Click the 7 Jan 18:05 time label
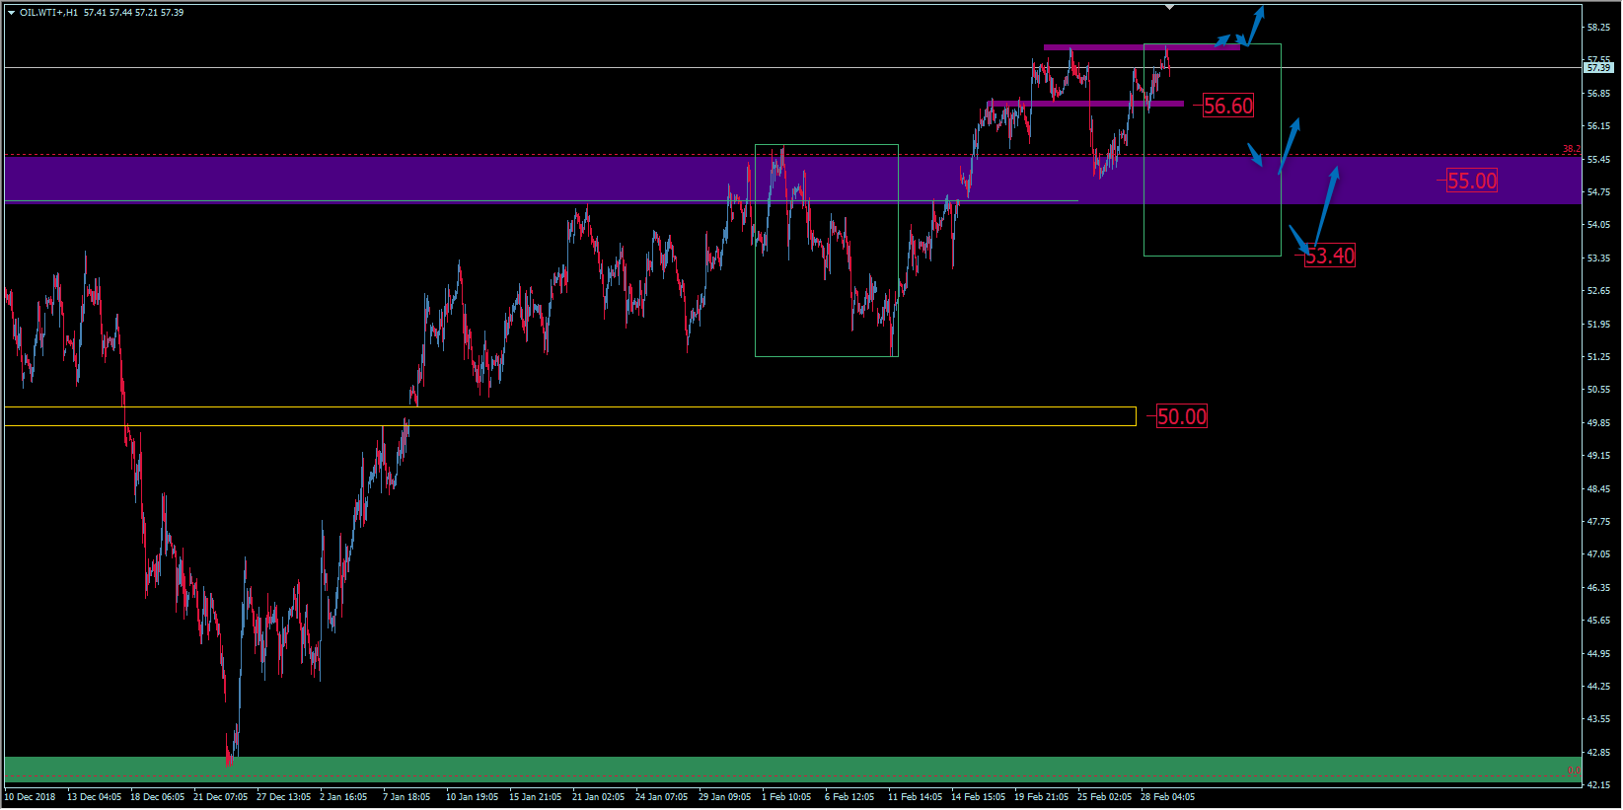 click(406, 797)
